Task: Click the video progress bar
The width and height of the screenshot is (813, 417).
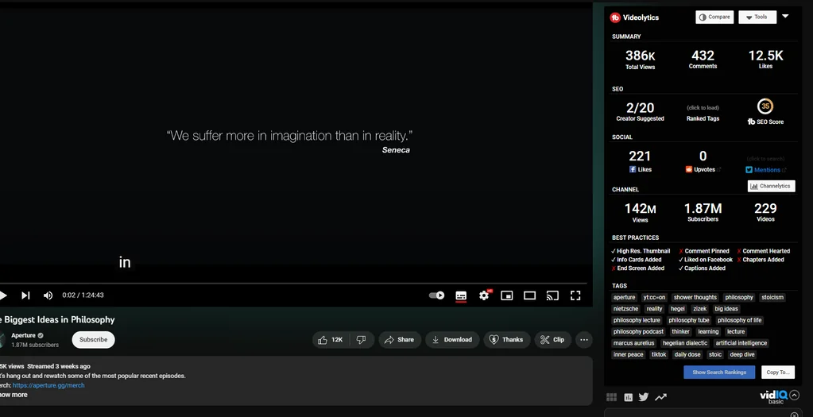Action: coord(293,284)
